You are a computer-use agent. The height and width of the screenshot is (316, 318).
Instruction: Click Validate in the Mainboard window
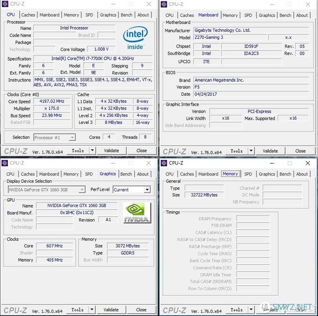270,151
